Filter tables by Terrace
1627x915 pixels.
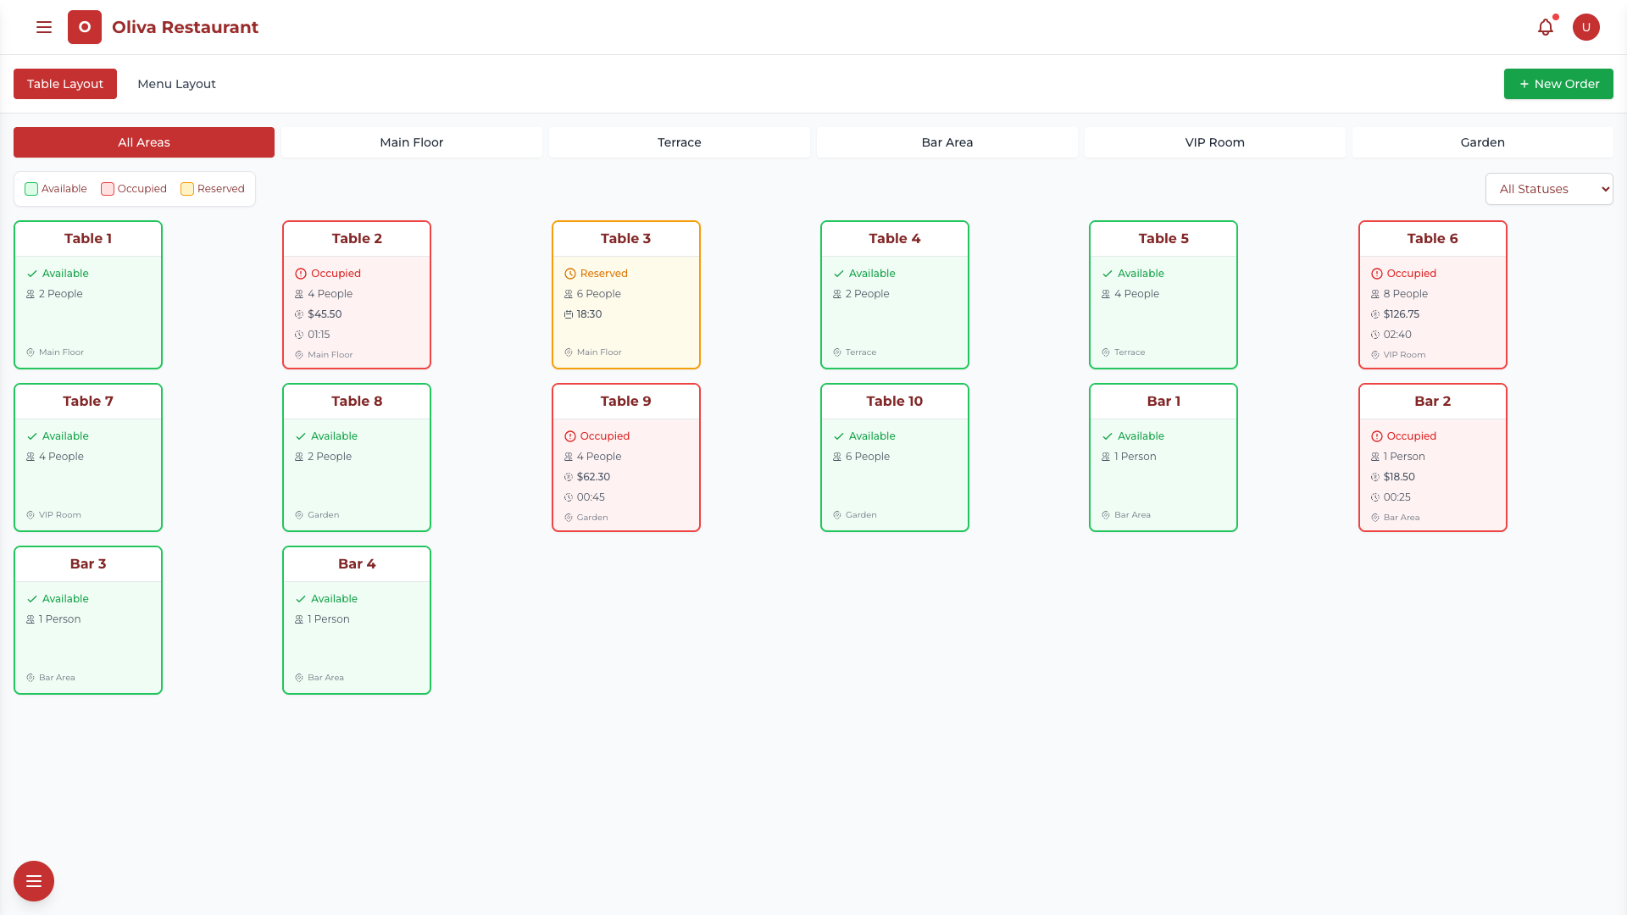coord(680,142)
